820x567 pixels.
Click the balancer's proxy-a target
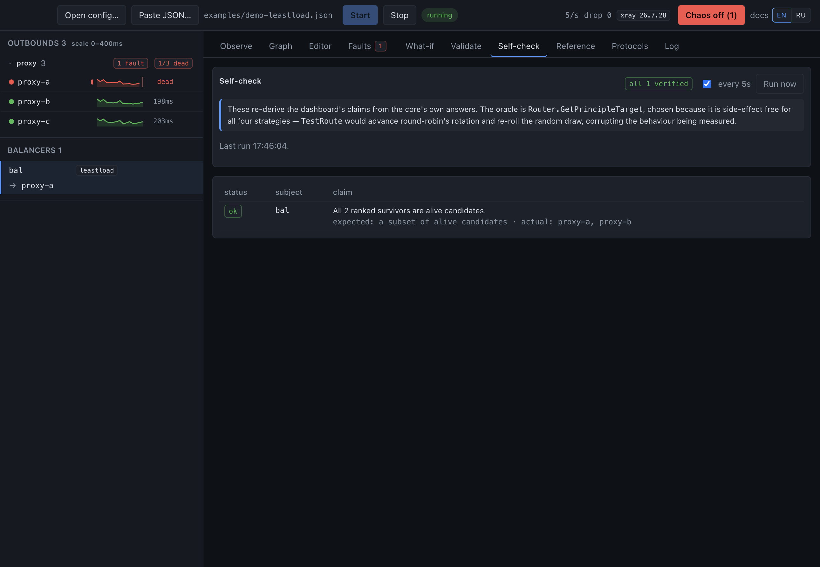point(37,186)
